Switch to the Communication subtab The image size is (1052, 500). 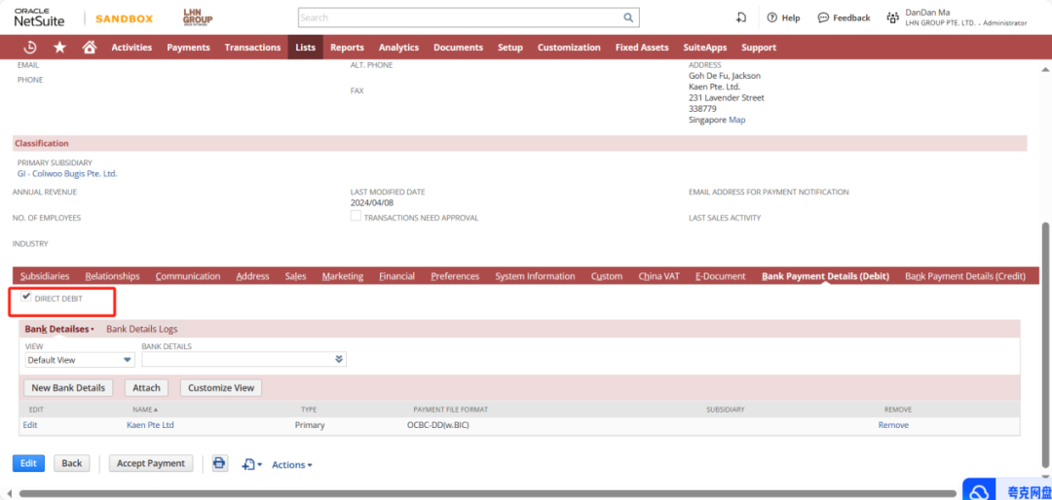click(x=188, y=276)
